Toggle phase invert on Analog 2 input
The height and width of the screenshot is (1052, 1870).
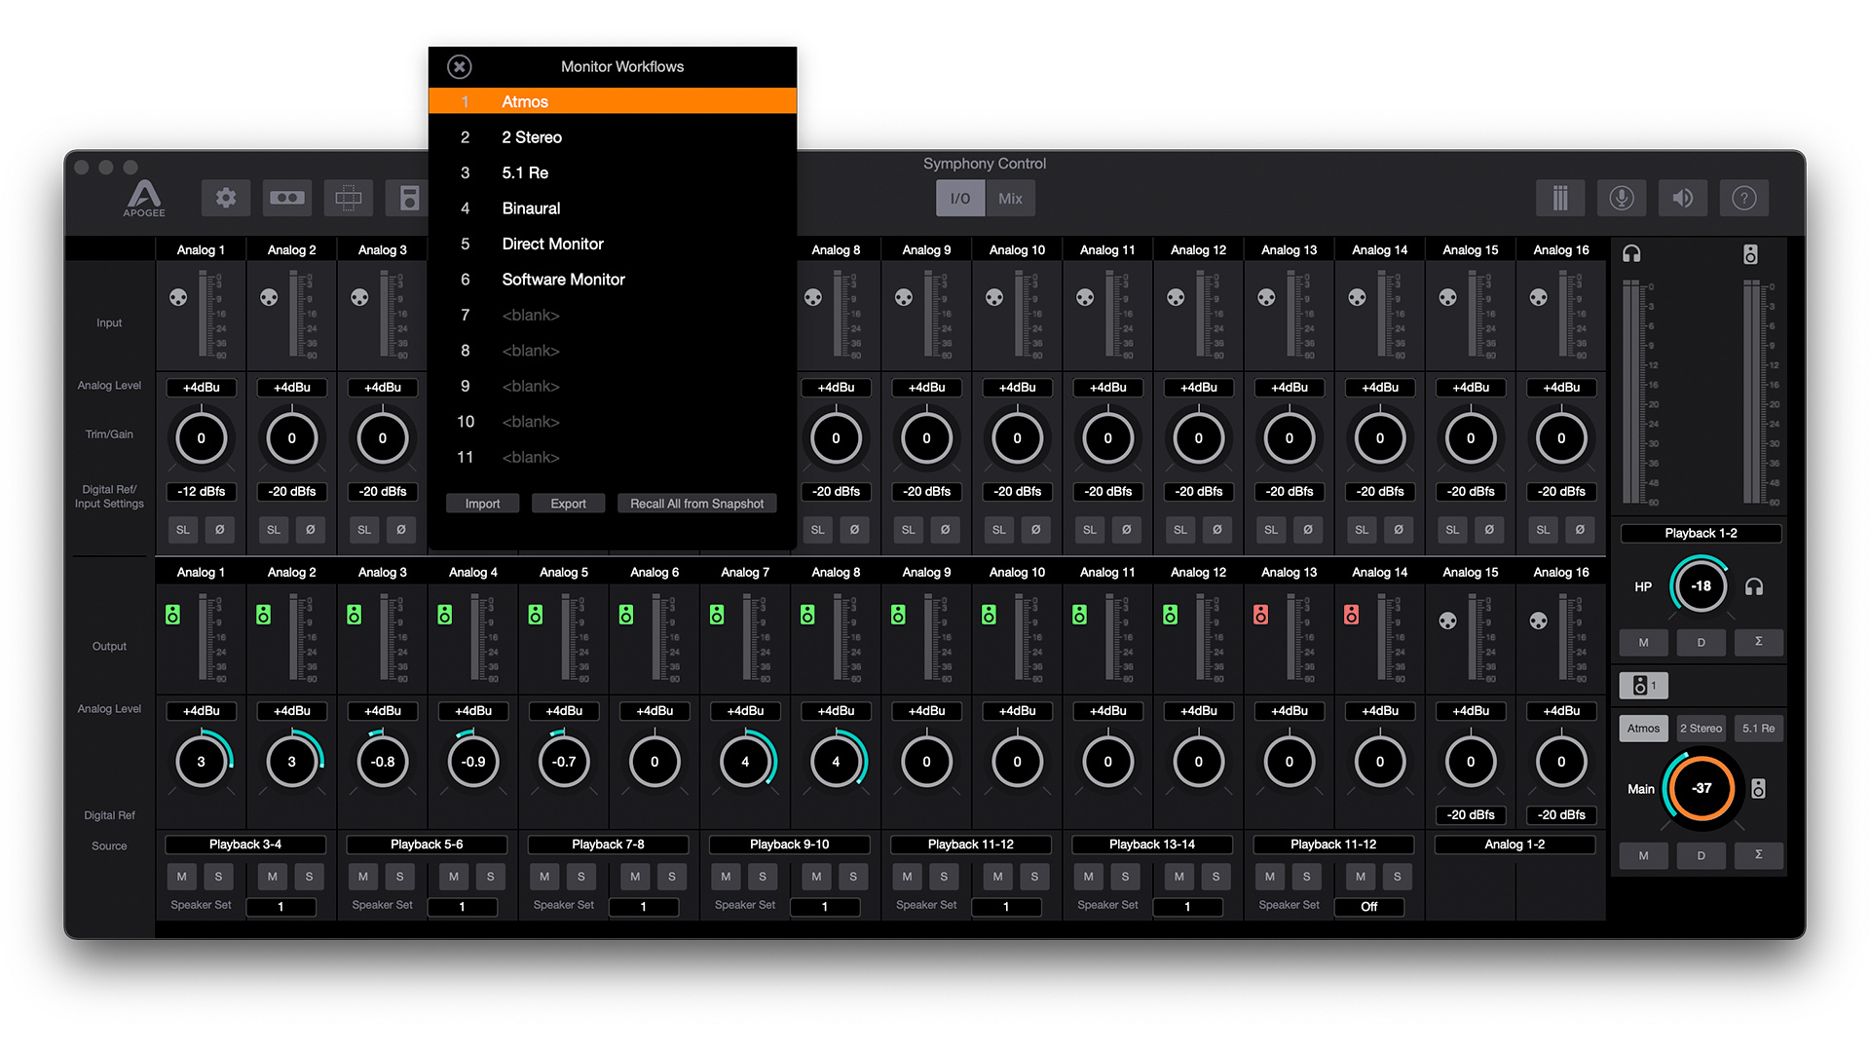(x=310, y=529)
